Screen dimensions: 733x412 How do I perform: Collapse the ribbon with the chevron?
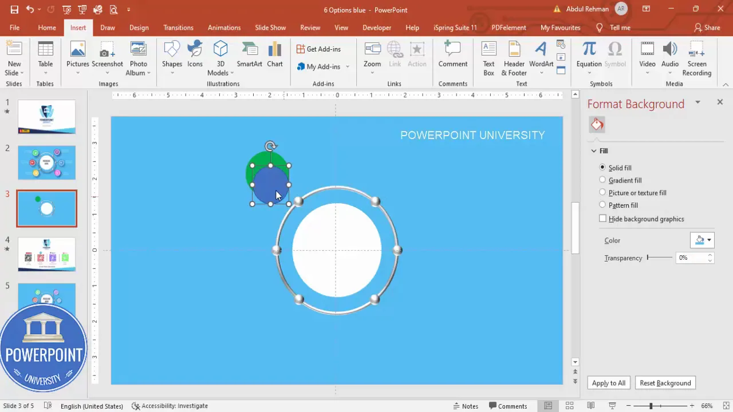[x=726, y=84]
